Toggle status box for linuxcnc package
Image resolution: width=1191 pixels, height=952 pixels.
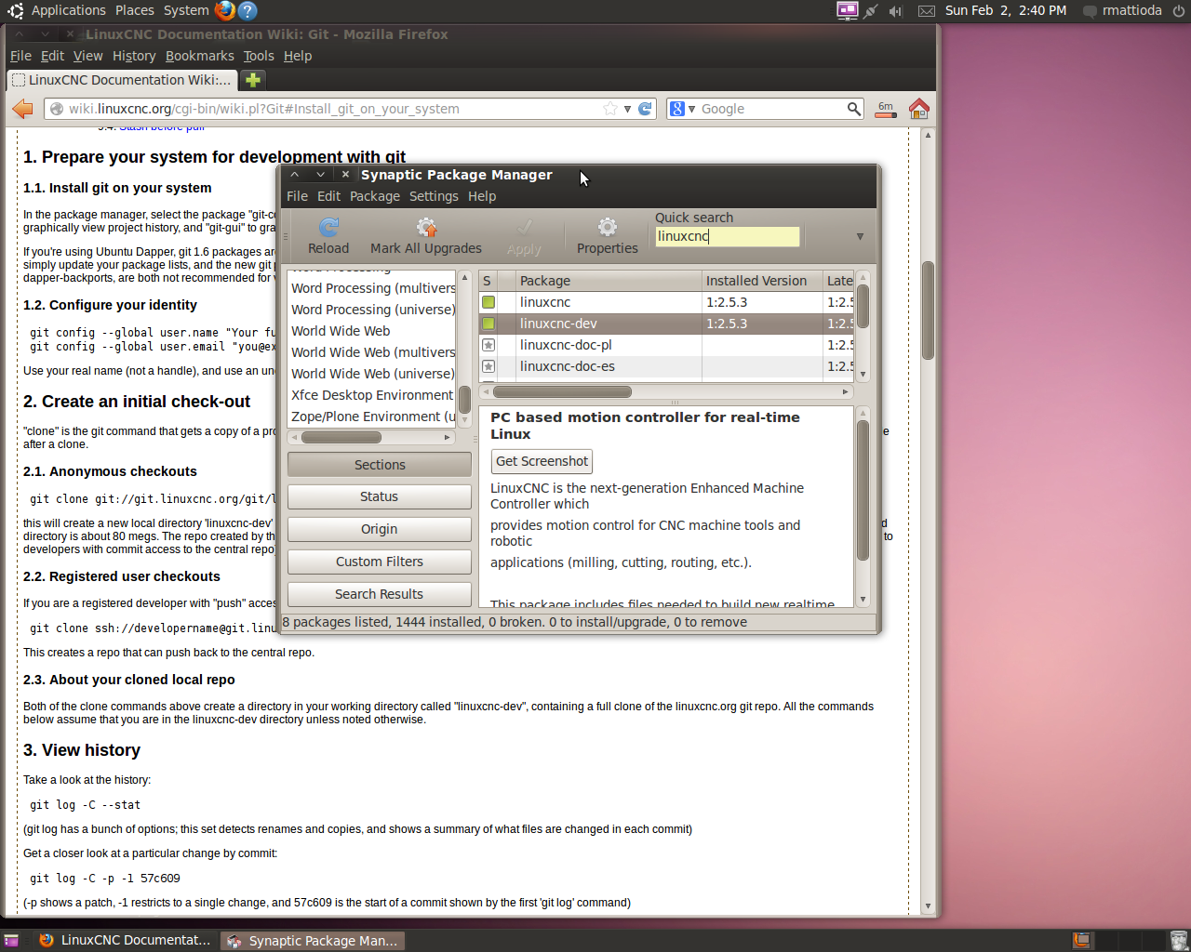[488, 302]
